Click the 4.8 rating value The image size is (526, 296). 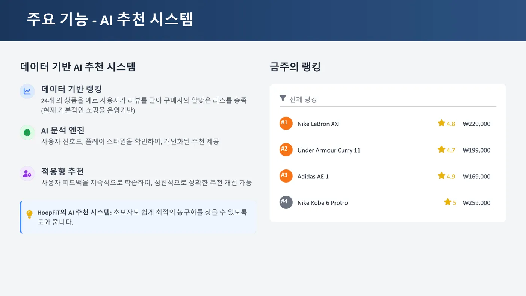451,124
